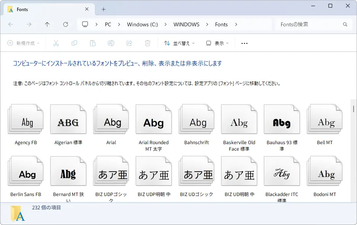The height and width of the screenshot is (225, 357).
Task: Click the Share icon in the toolbar
Action: [129, 43]
